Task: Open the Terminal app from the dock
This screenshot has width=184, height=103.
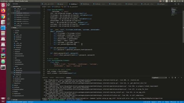Action: (x=3, y=68)
